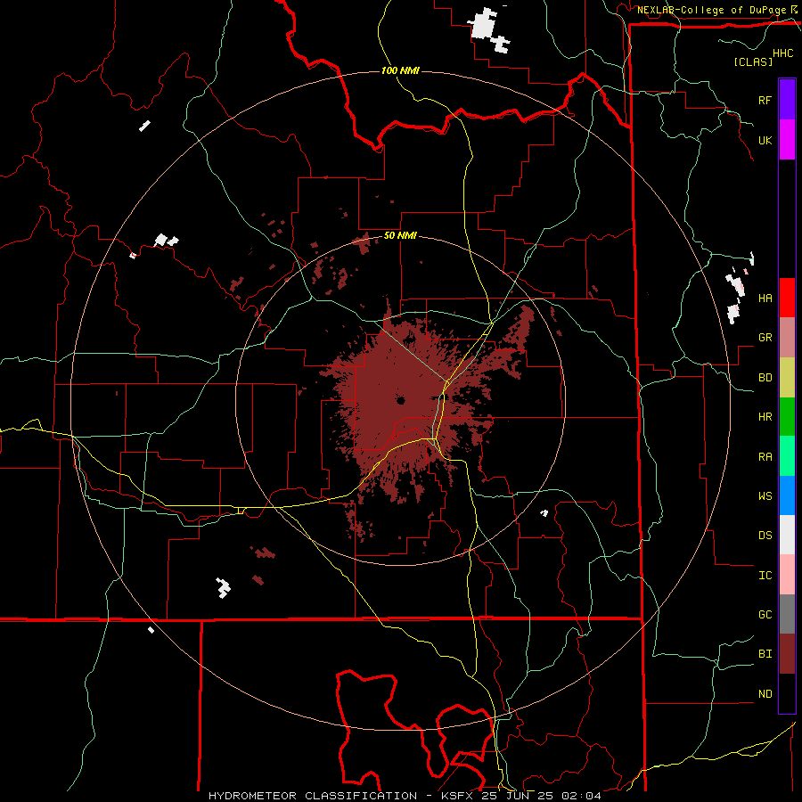Image resolution: width=802 pixels, height=802 pixels.
Task: Click the IC pink legend swatch
Action: coord(787,575)
